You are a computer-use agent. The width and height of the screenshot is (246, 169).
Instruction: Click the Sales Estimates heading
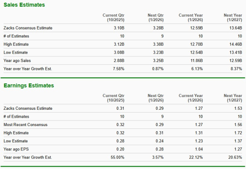[x=24, y=5]
